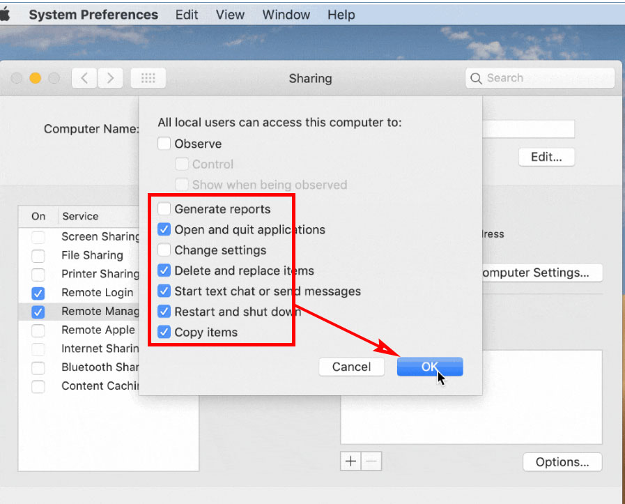Remove a user with the minus button
The width and height of the screenshot is (625, 504).
(x=371, y=461)
